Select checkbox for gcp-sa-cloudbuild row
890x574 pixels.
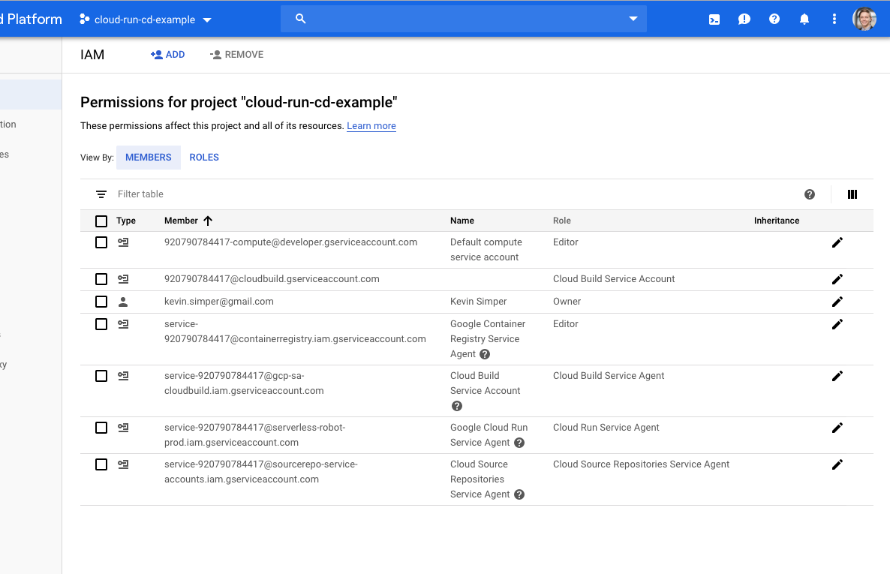click(x=101, y=376)
